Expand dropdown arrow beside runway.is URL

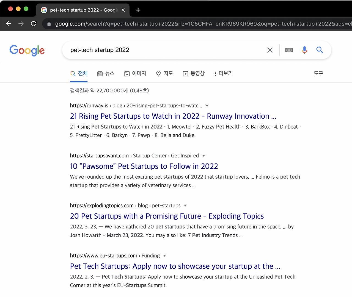click(207, 106)
